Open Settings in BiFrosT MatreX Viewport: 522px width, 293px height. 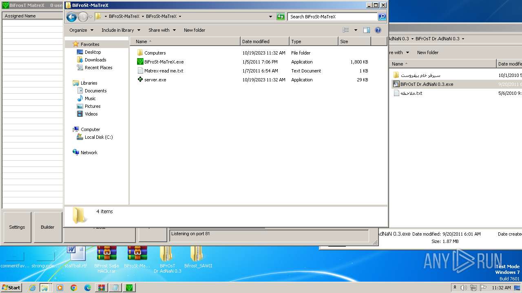click(x=17, y=227)
